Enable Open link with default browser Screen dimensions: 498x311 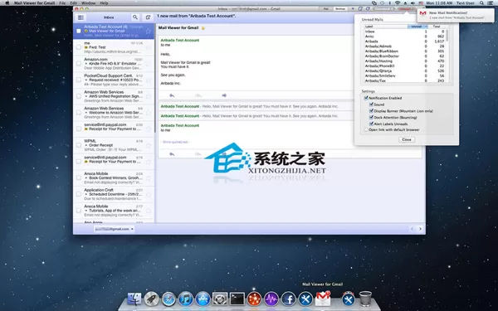pos(366,130)
